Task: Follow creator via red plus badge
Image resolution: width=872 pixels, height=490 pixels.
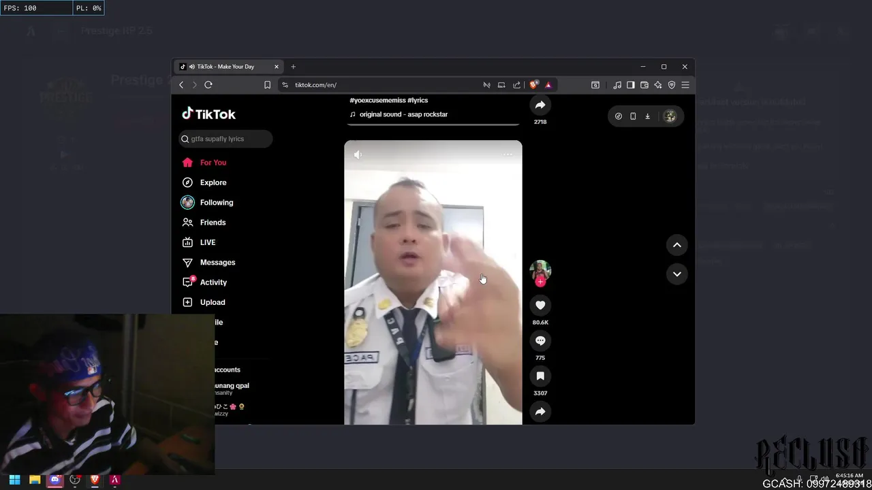Action: 540,281
